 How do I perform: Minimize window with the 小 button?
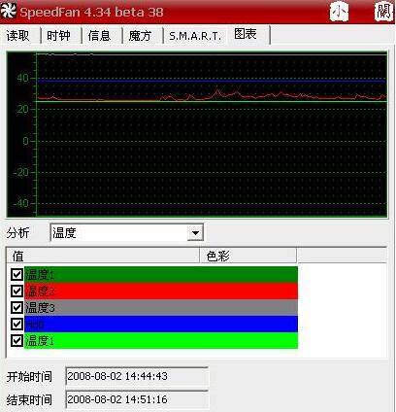[x=339, y=12]
